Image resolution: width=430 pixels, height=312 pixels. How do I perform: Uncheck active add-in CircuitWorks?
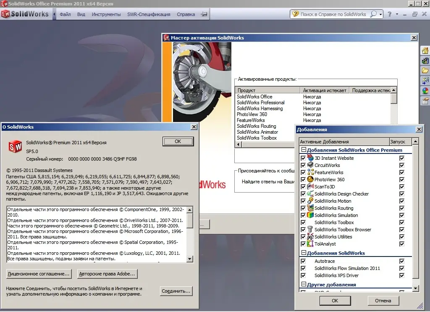[303, 165]
